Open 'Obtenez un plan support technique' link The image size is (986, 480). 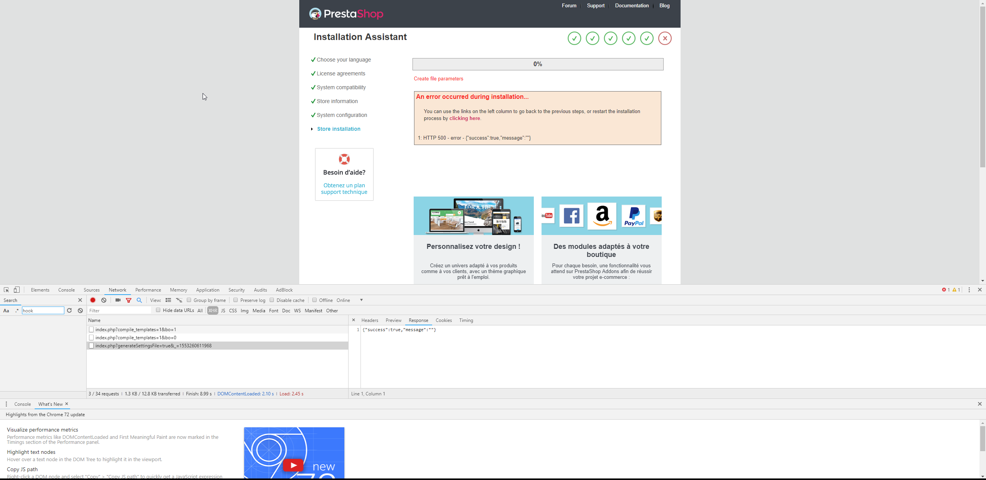point(344,189)
